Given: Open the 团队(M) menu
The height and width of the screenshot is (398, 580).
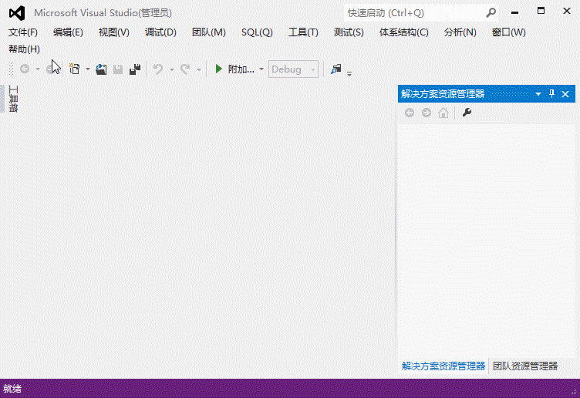Looking at the screenshot, I should (208, 32).
